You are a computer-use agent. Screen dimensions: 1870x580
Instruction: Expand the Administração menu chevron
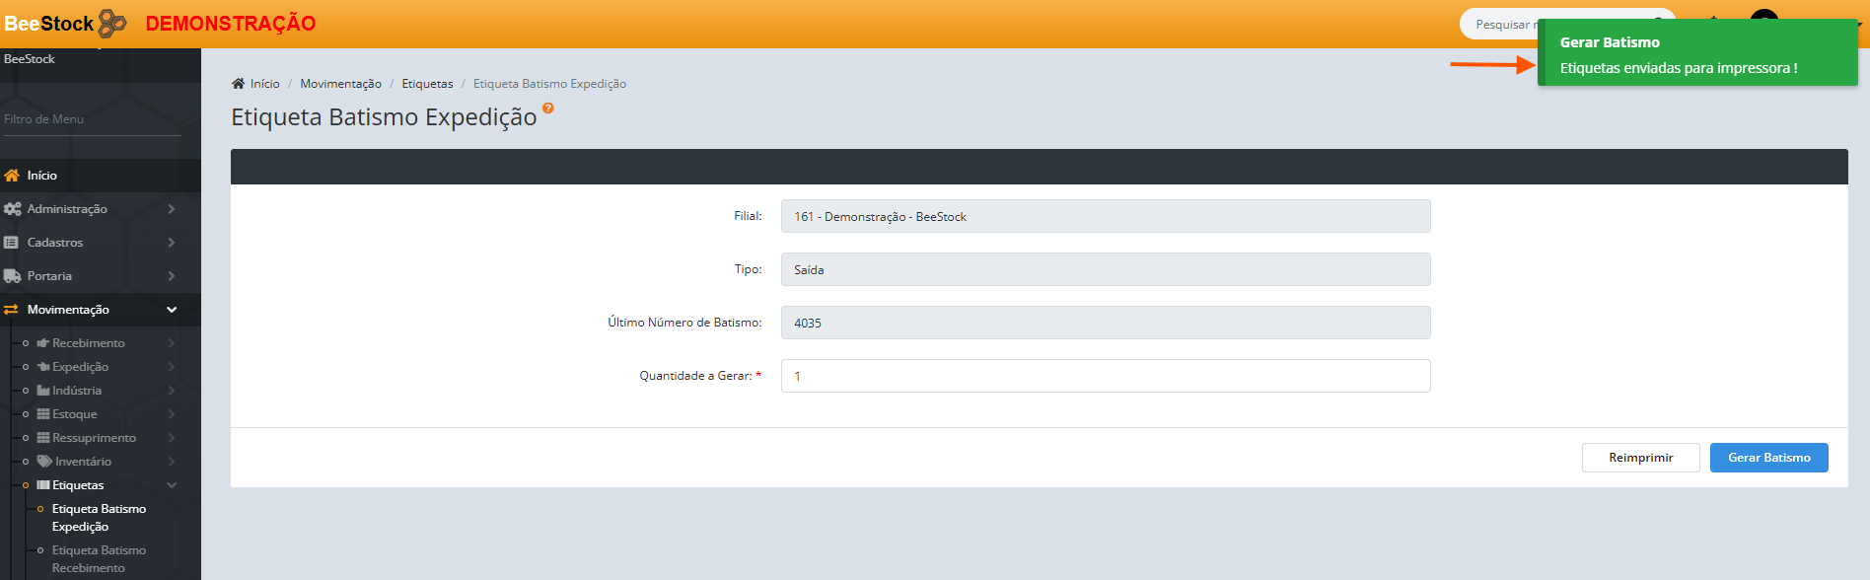pos(172,209)
